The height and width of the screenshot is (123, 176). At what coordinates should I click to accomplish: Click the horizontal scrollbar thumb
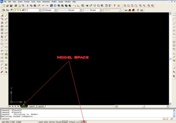tap(144, 106)
